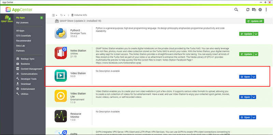273x135 pixels.
Task: Refresh the App Center list
Action: pyautogui.click(x=248, y=10)
